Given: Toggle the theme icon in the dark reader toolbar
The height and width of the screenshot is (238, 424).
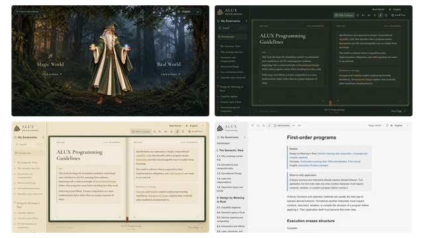Looking at the screenshot, I should click(x=374, y=15).
